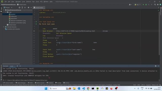Hide the Terminal panel
Image resolution: width=162 pixels, height=91 pixels.
[x=158, y=66]
